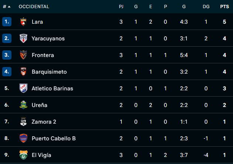Image resolution: width=233 pixels, height=164 pixels.
Task: Open the Lara team name link
Action: [37, 22]
